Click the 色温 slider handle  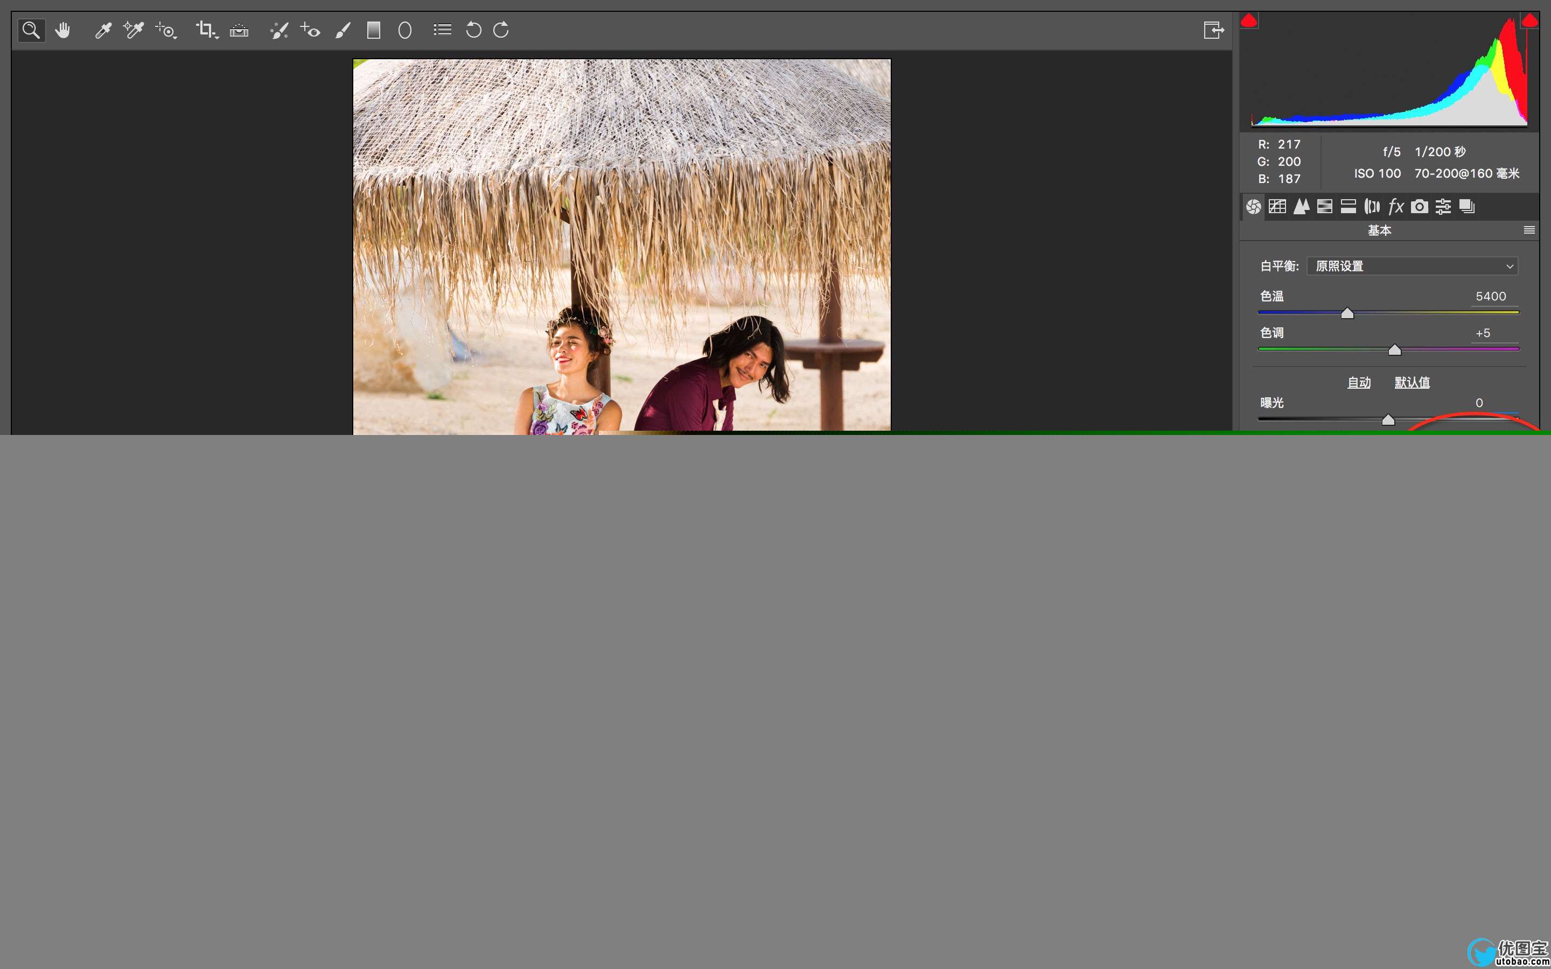point(1347,313)
